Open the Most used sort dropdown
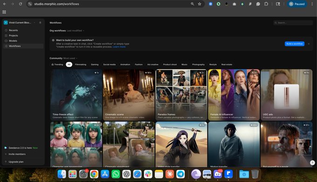The image size is (317, 182). [x=70, y=58]
